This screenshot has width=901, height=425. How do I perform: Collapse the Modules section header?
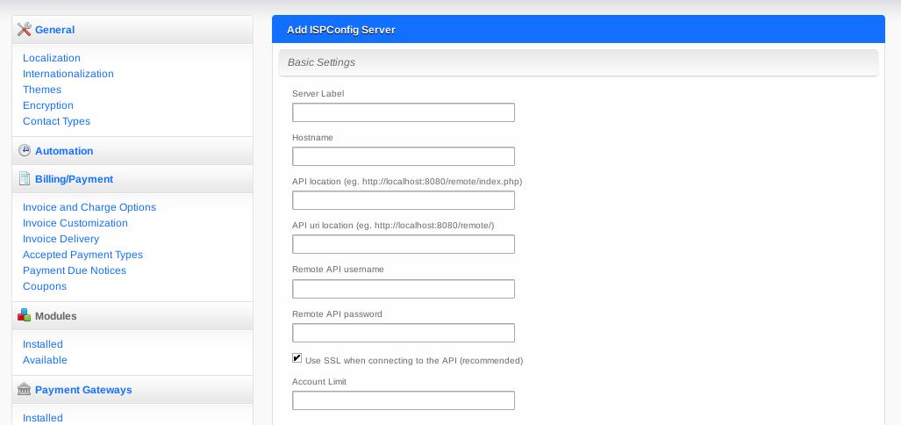point(132,316)
